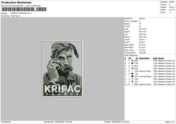Select the color swatch for stop 6 with 791 stitches
This screenshot has width=176, height=124.
[x=132, y=74]
